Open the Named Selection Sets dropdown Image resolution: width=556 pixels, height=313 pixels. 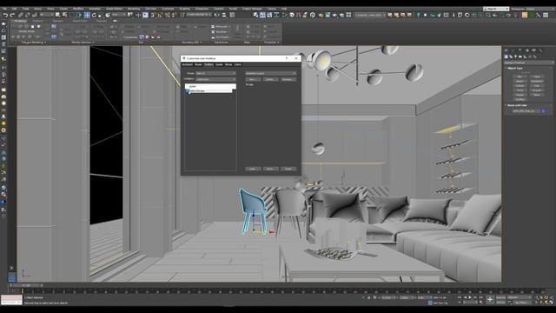pyautogui.click(x=199, y=15)
